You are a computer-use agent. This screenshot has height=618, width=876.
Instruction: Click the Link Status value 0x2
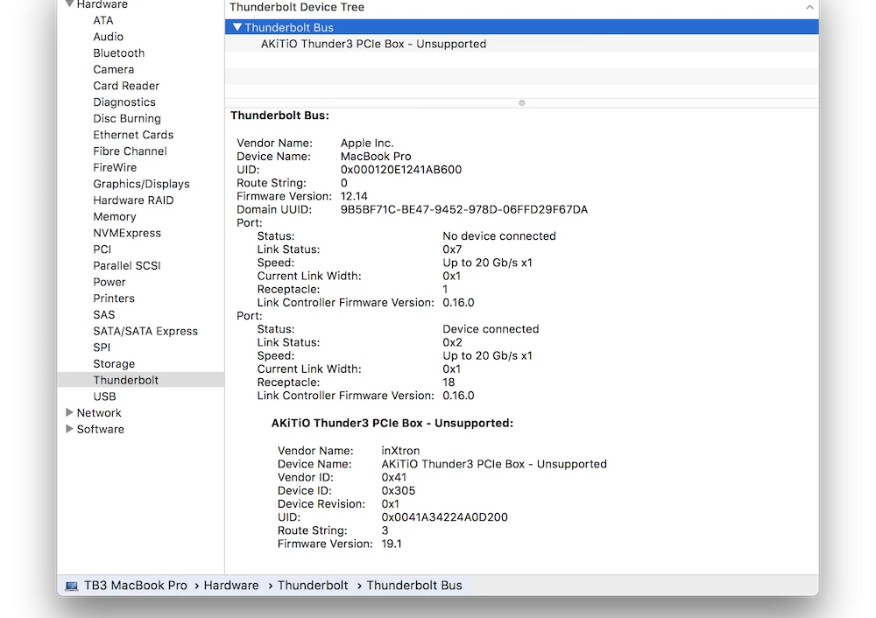(x=453, y=343)
